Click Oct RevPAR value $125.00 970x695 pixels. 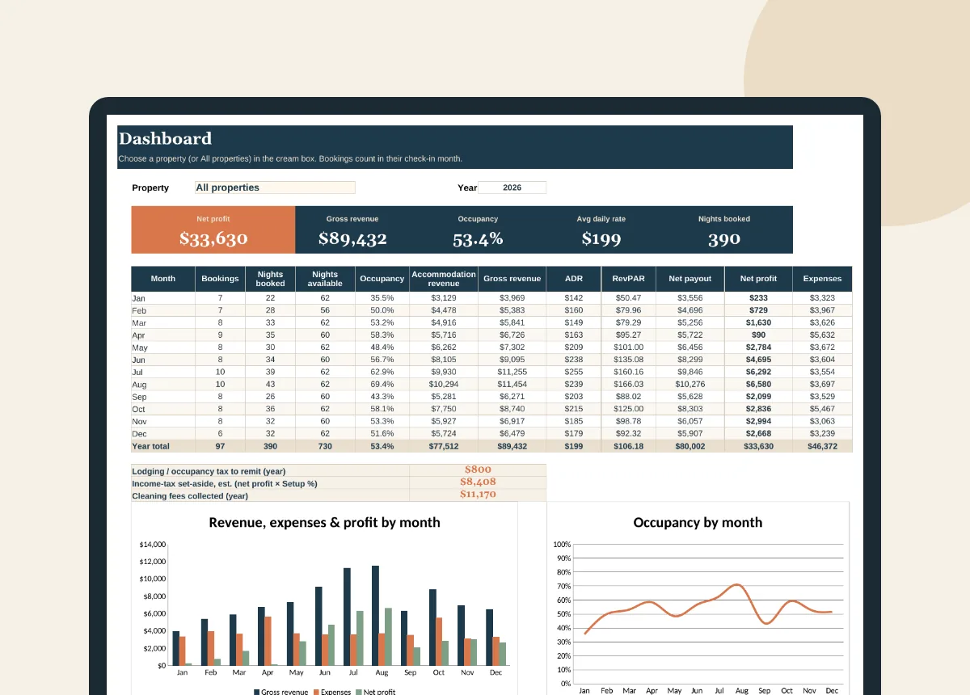pos(628,409)
